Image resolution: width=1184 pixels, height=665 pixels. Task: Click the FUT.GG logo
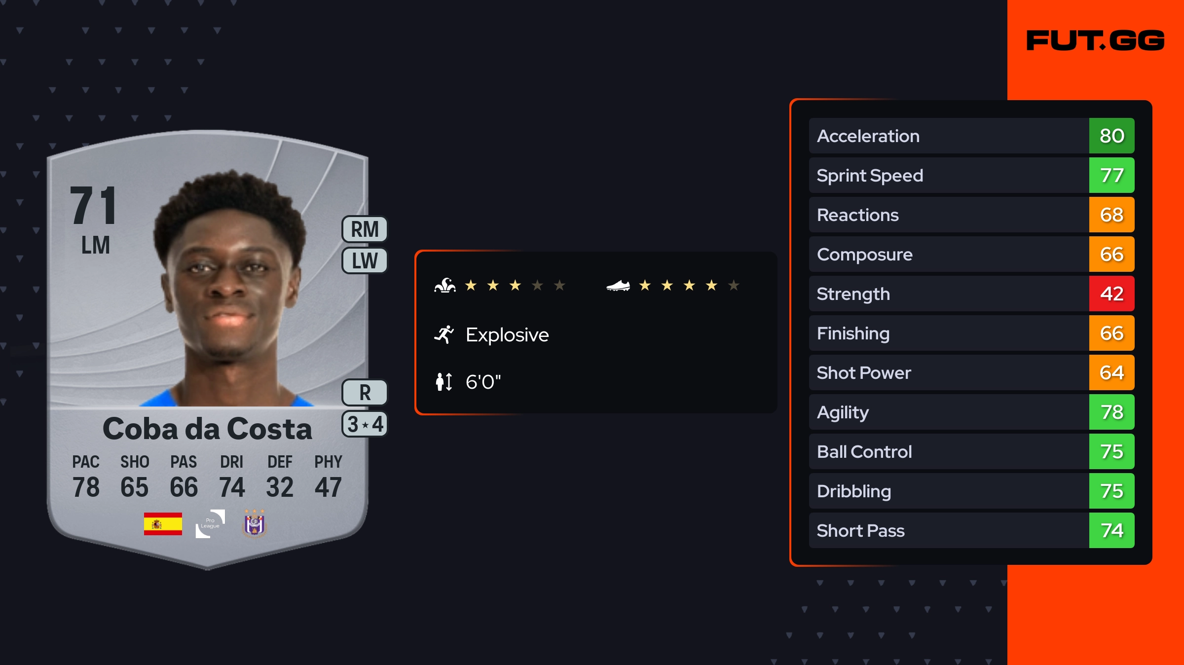(1095, 40)
